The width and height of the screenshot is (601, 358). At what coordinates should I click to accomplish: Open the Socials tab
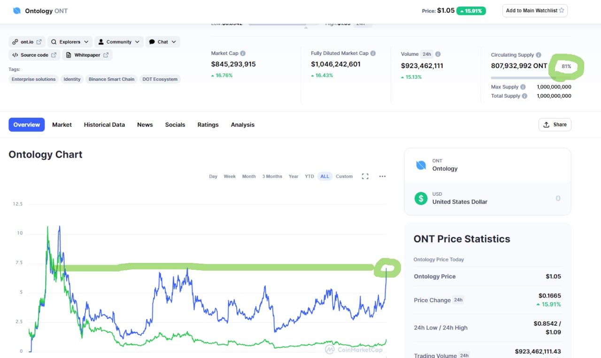point(175,125)
